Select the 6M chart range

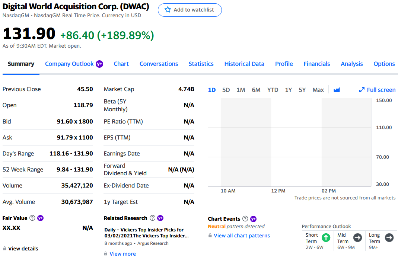tap(256, 90)
